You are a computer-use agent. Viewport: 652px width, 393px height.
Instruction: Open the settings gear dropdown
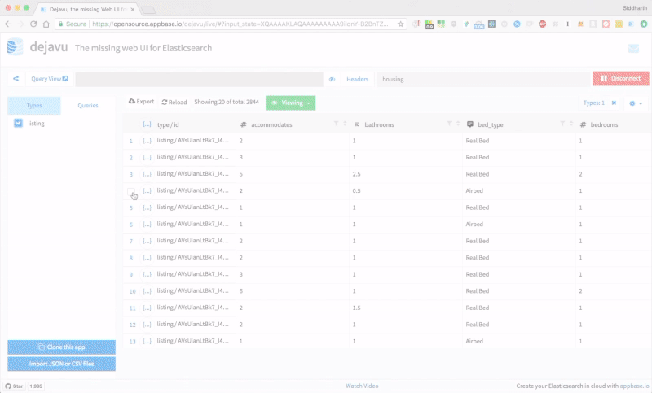point(636,103)
